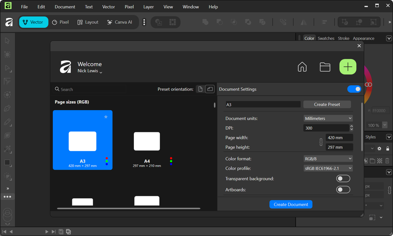Screen dimensions: 393x236
Task: Expand Nick Lewis account dropdown
Action: point(101,72)
